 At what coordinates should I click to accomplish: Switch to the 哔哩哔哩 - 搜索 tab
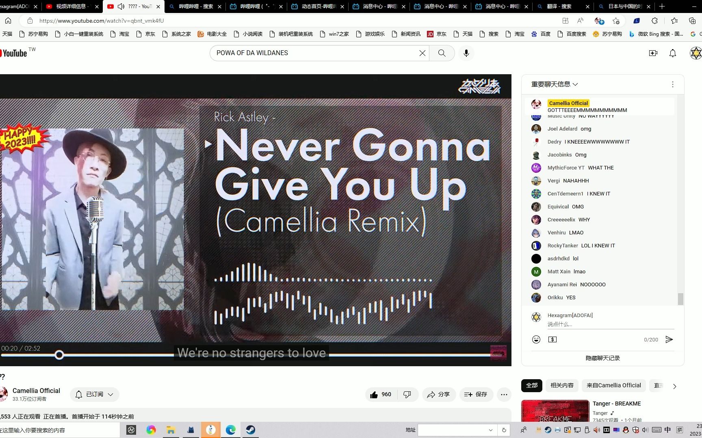(195, 6)
